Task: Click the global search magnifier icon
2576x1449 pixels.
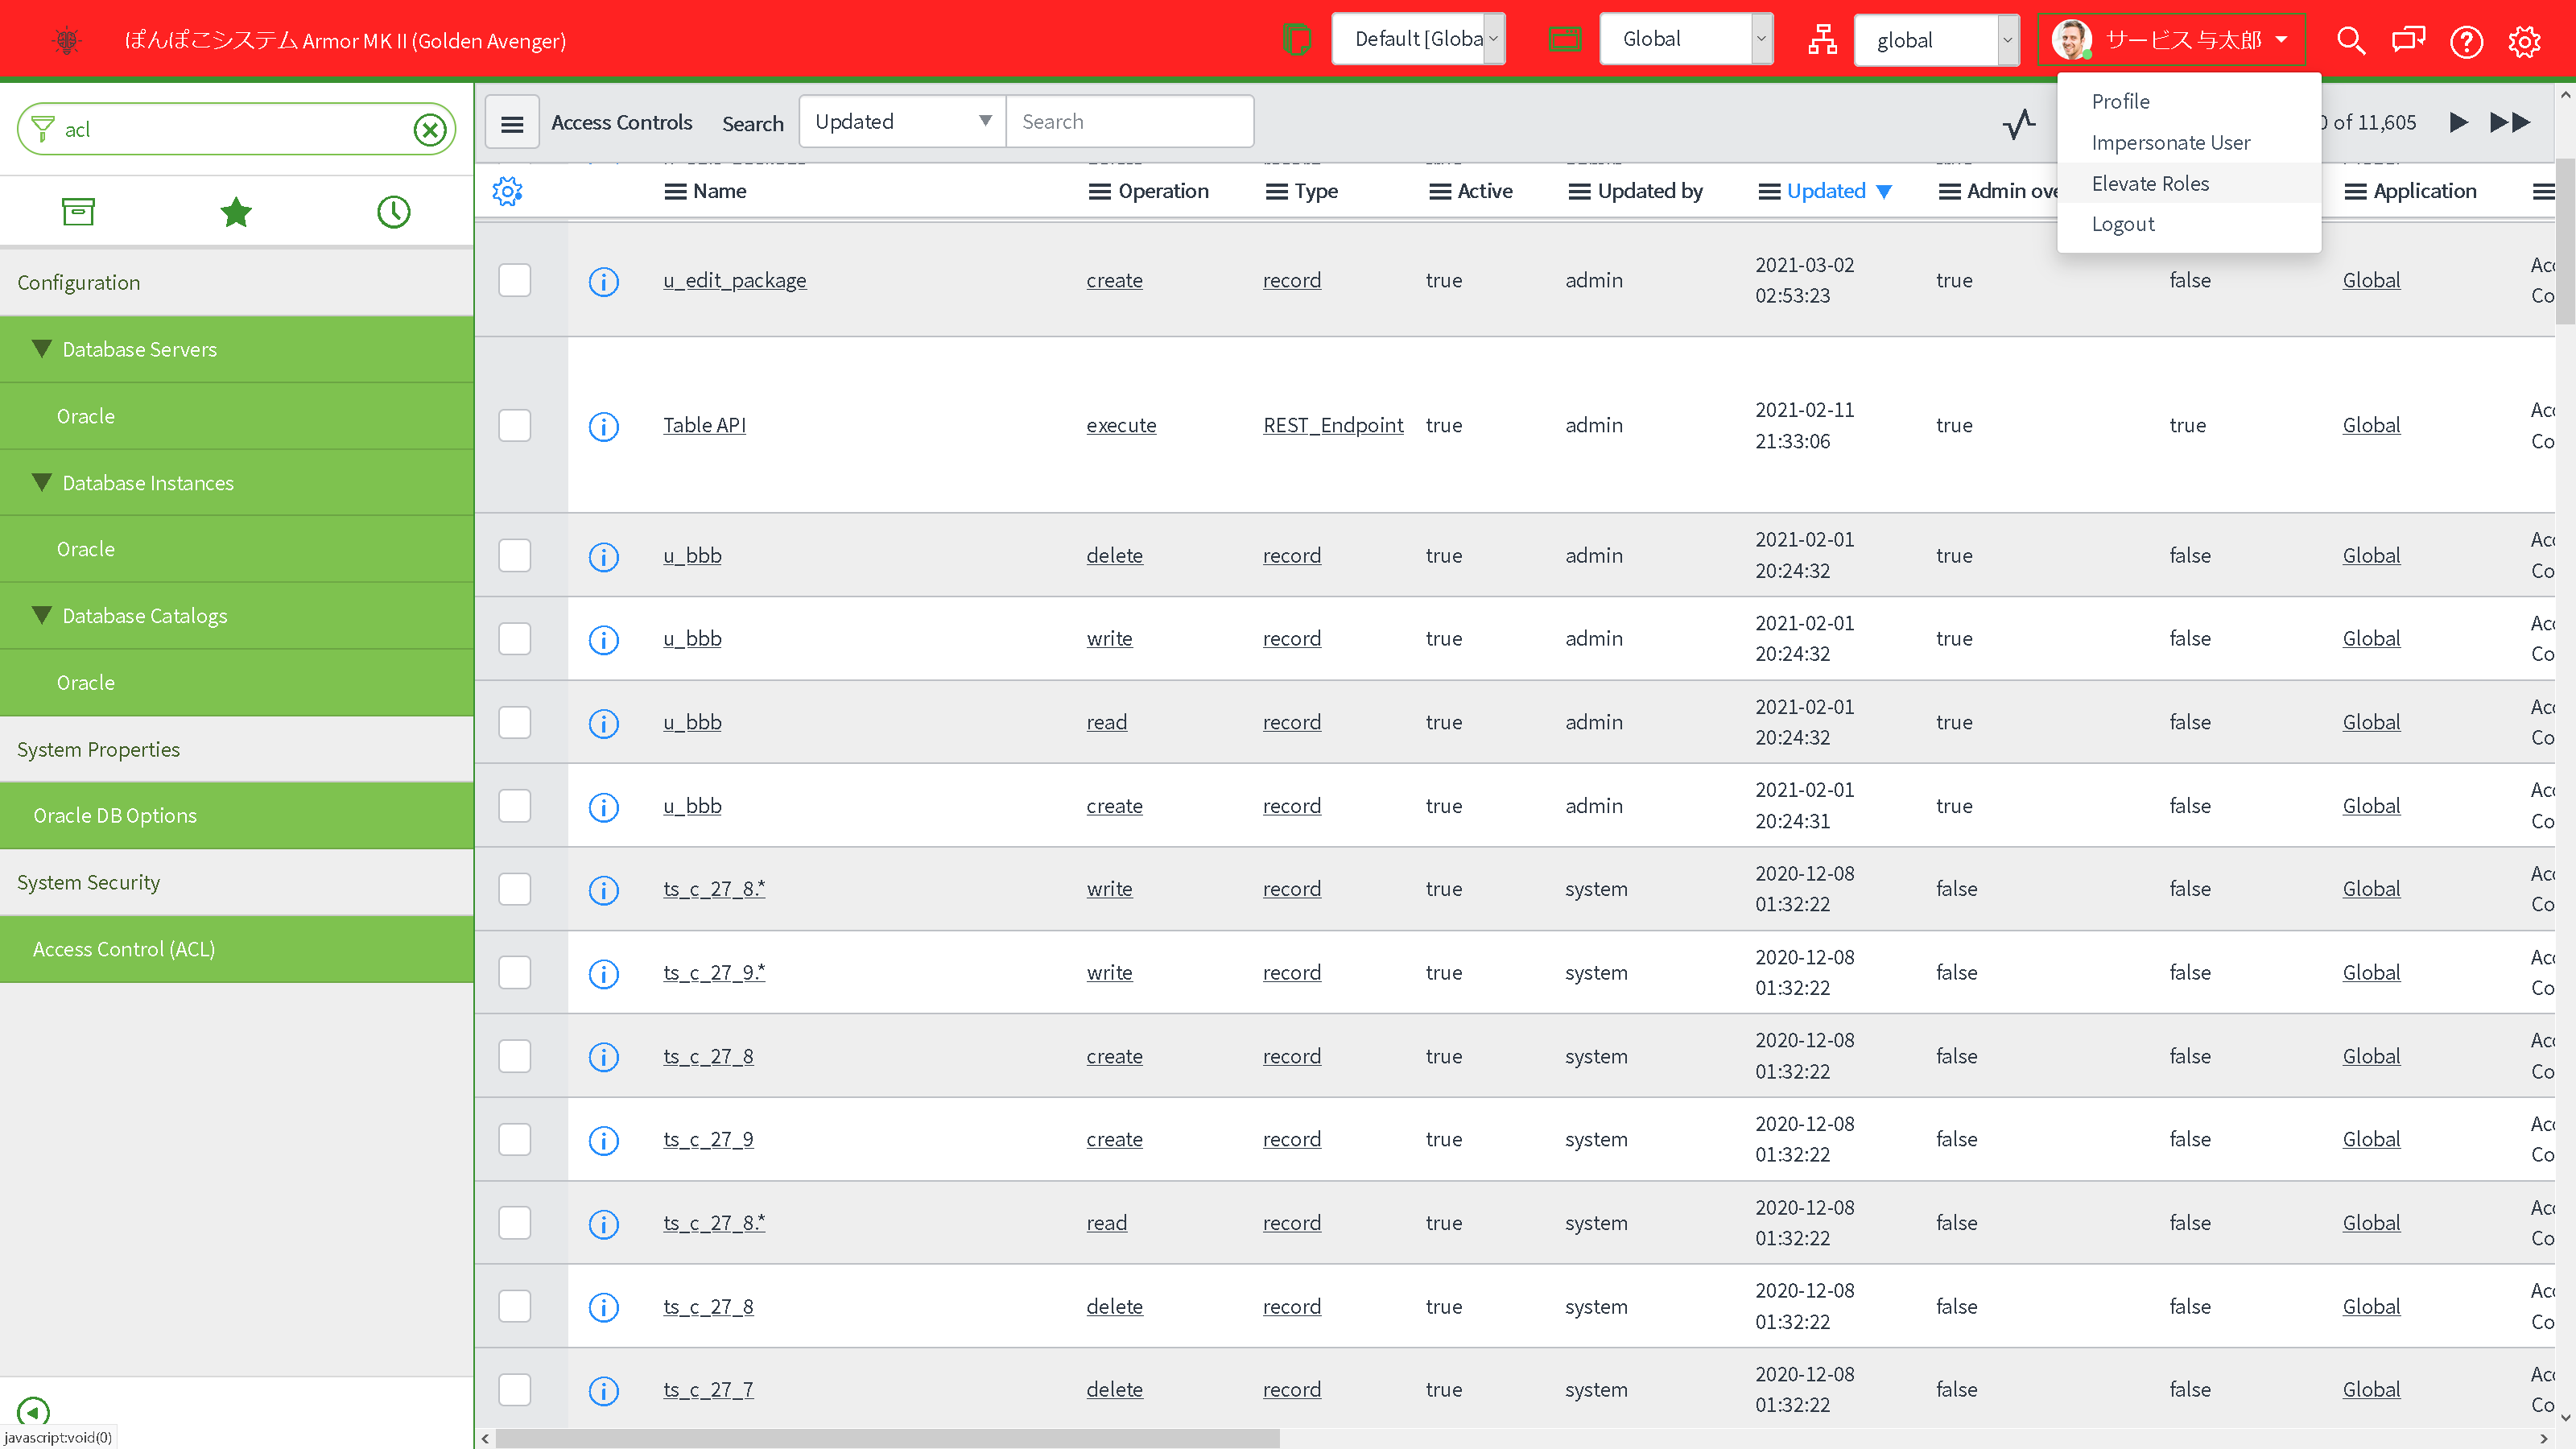Action: (x=2350, y=41)
